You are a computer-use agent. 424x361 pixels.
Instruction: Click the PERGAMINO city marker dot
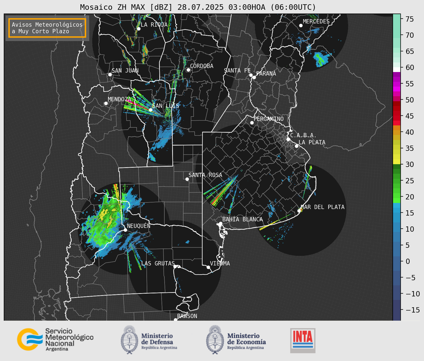click(x=252, y=123)
